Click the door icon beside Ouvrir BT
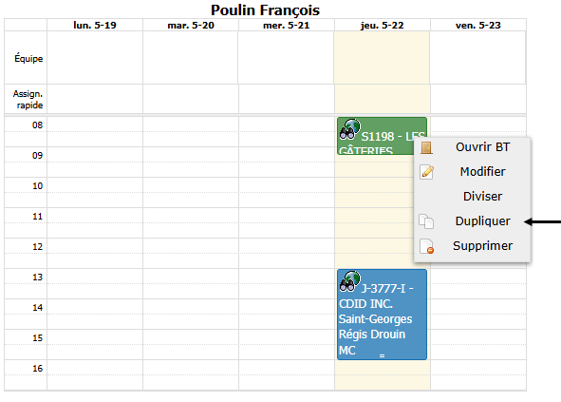Screen dimensions: 561x402 pos(426,147)
